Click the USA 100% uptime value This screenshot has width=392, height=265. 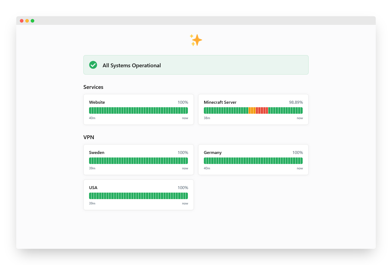pyautogui.click(x=183, y=187)
